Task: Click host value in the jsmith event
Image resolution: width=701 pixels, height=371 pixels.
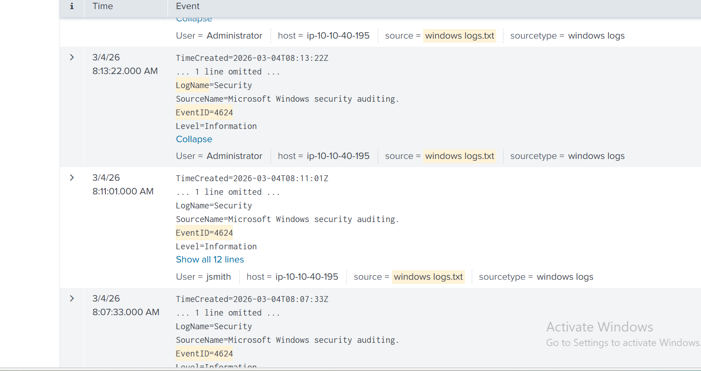Action: (306, 277)
